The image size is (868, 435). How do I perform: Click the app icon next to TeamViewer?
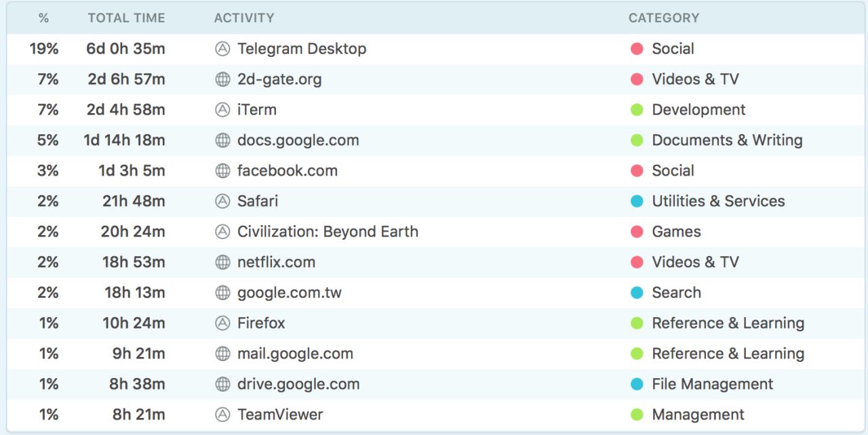[222, 415]
